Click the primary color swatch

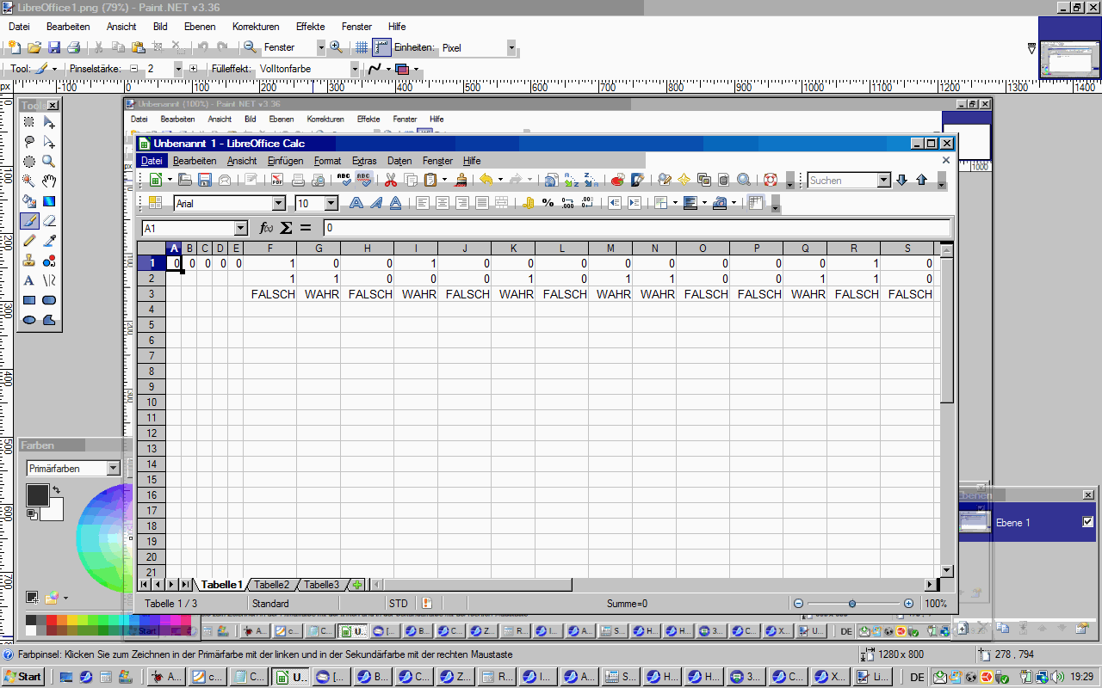[37, 494]
